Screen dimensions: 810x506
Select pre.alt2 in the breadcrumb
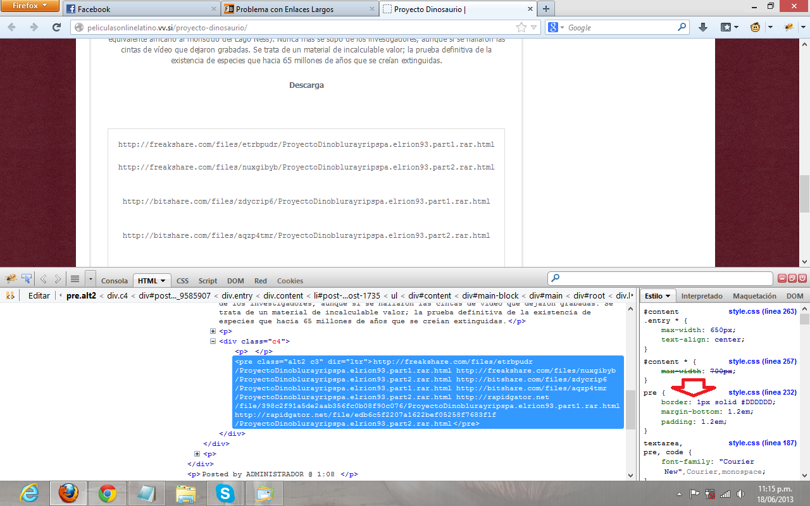click(81, 295)
